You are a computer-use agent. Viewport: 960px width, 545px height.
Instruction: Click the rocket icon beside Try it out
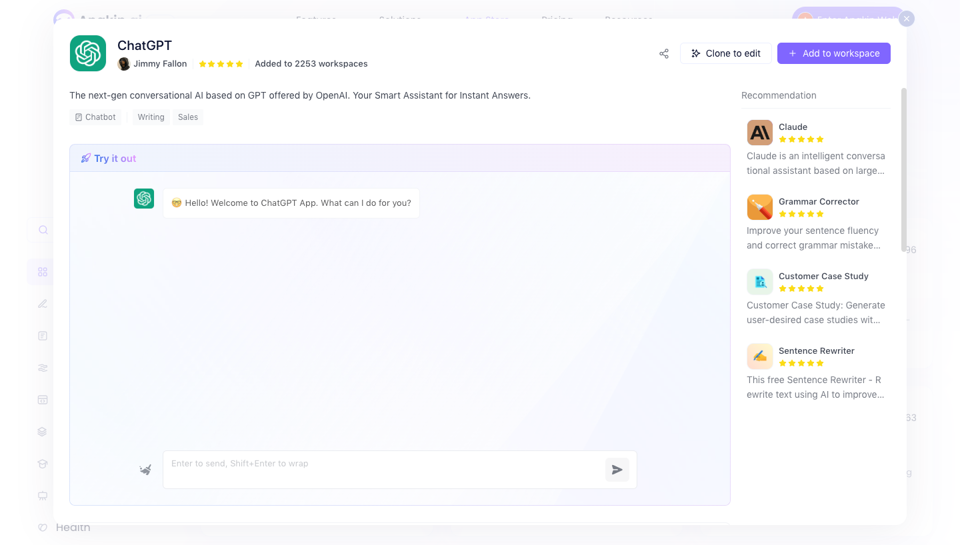[85, 159]
